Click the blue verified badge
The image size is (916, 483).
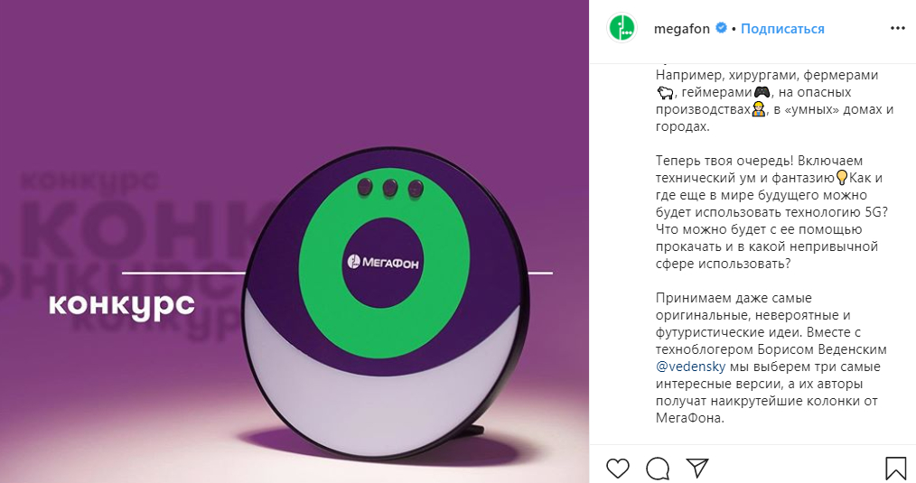(722, 27)
